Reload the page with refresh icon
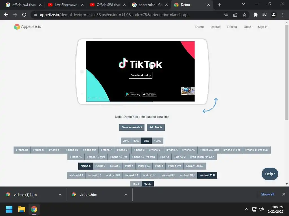The width and height of the screenshot is (289, 216). pyautogui.click(x=24, y=15)
